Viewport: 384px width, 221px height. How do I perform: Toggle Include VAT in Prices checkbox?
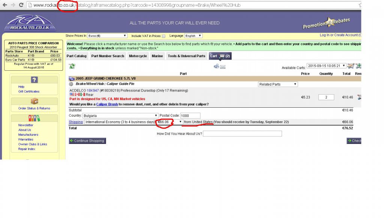(x=163, y=36)
